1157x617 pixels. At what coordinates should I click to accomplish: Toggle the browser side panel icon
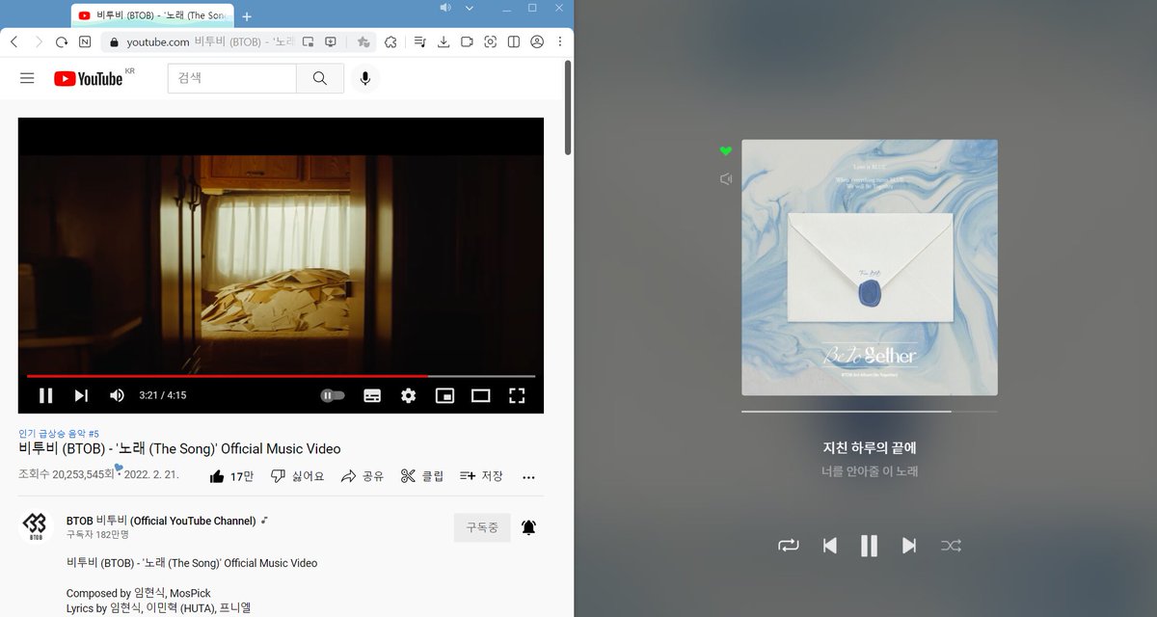tap(514, 42)
